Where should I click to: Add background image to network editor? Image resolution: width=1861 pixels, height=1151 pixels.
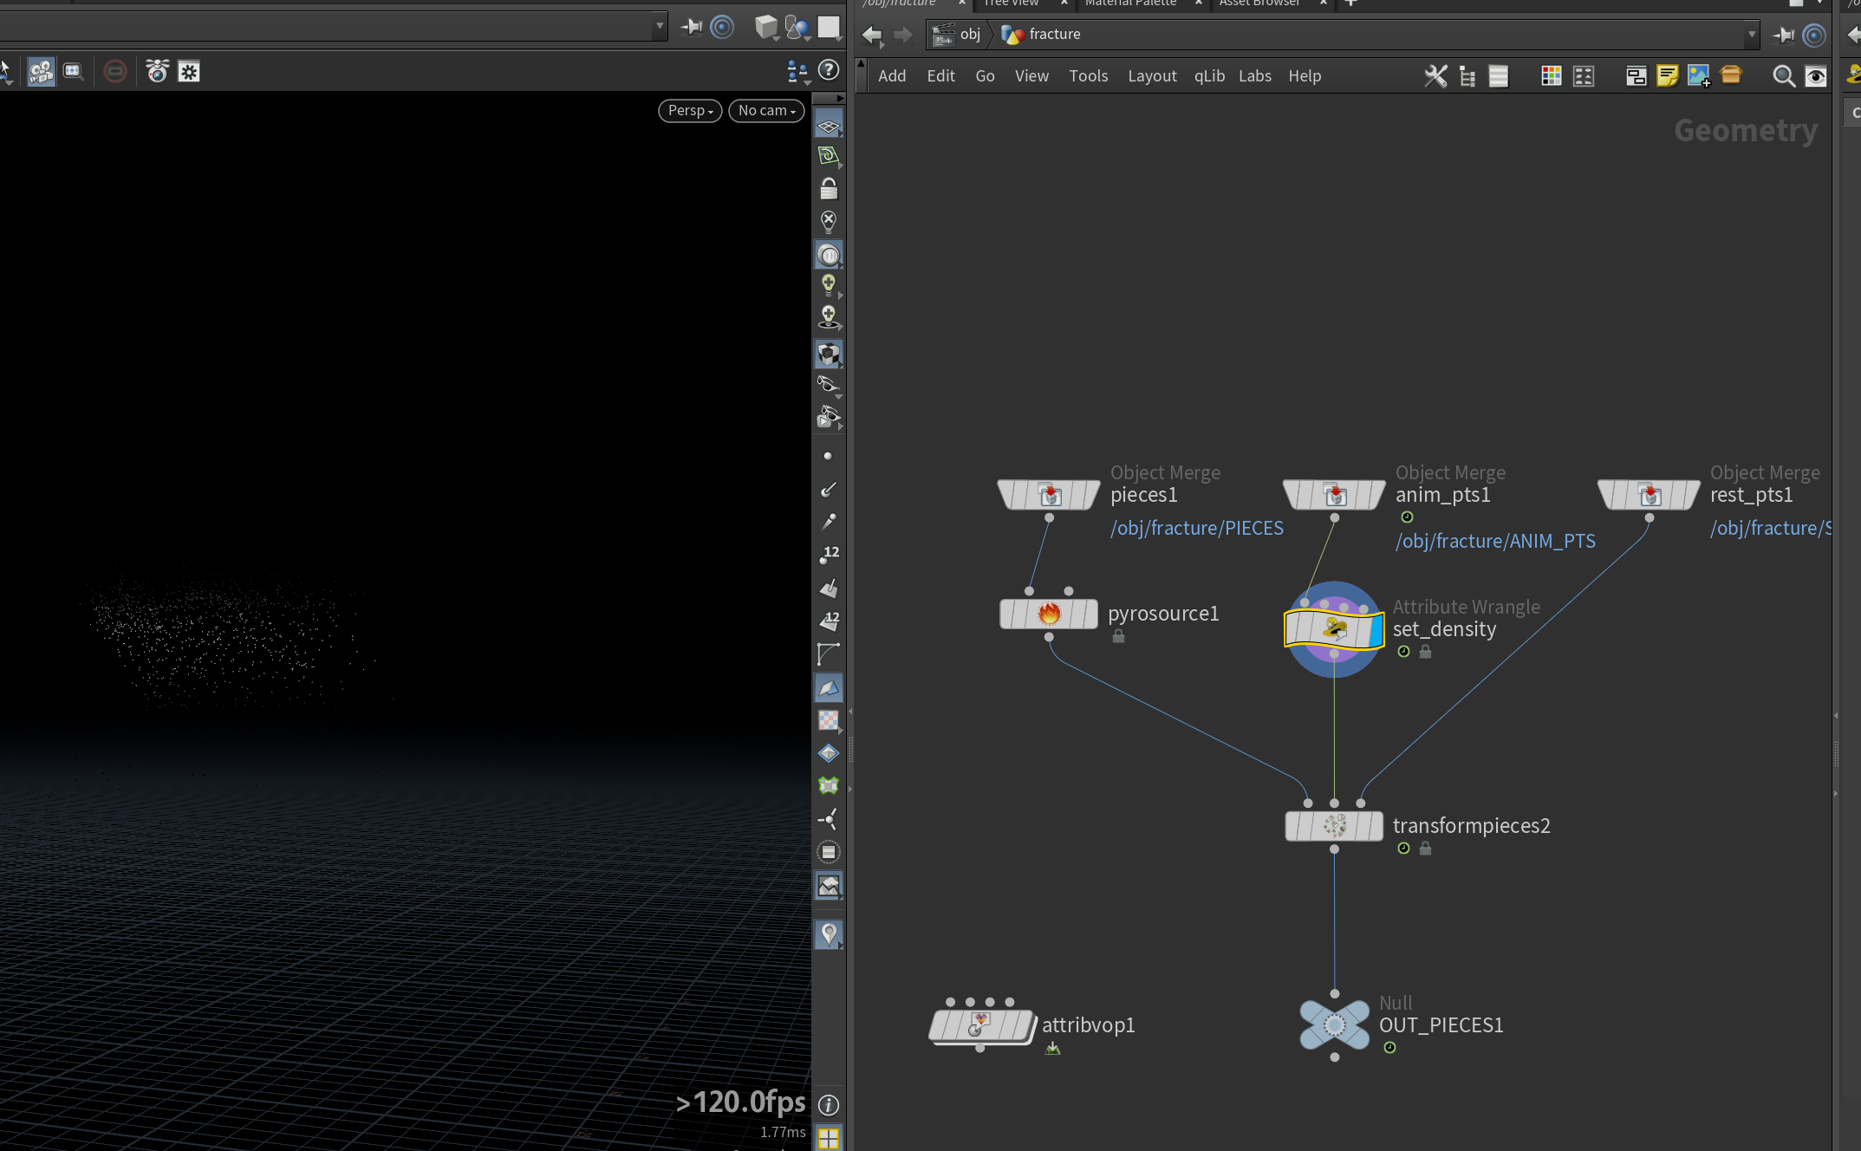(x=1699, y=76)
